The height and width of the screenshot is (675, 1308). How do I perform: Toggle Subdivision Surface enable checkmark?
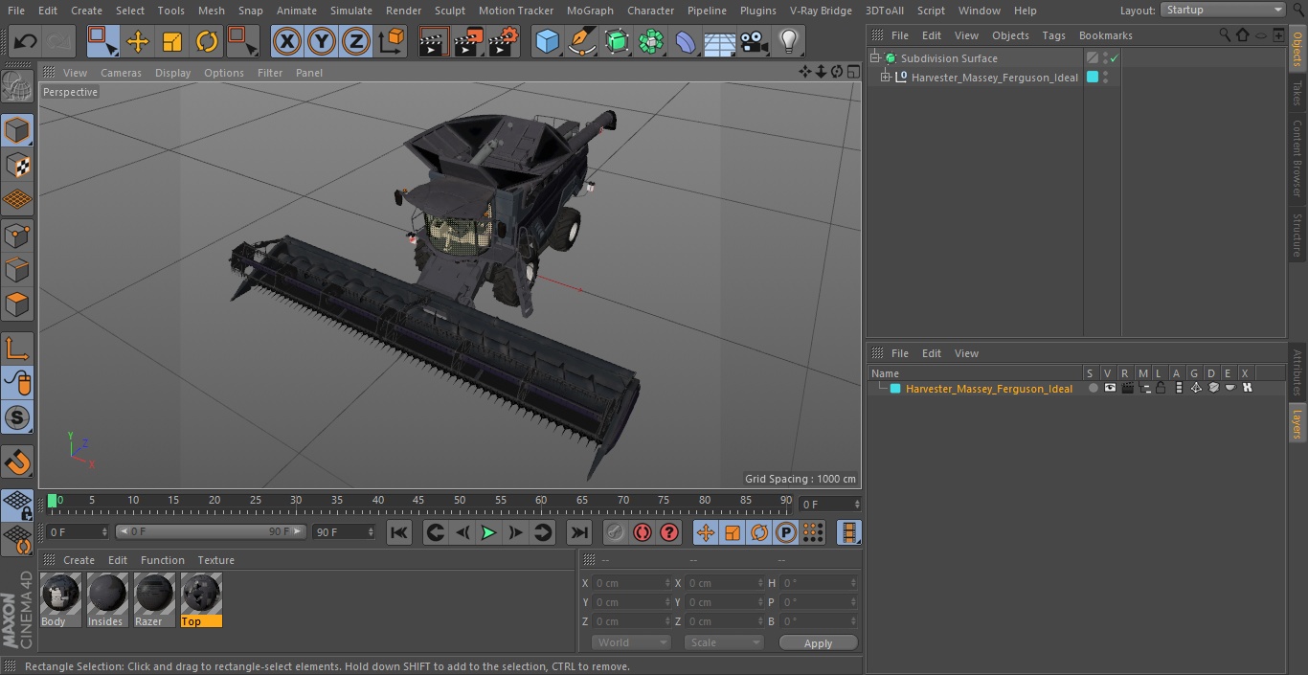pyautogui.click(x=1115, y=58)
